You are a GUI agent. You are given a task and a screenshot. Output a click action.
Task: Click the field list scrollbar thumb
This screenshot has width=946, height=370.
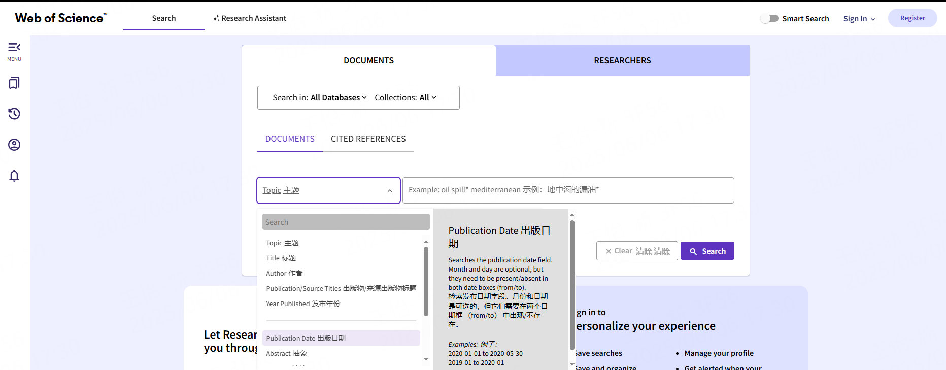point(426,281)
